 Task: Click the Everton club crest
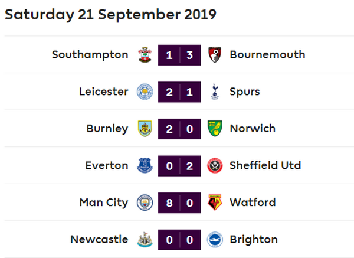(x=143, y=165)
